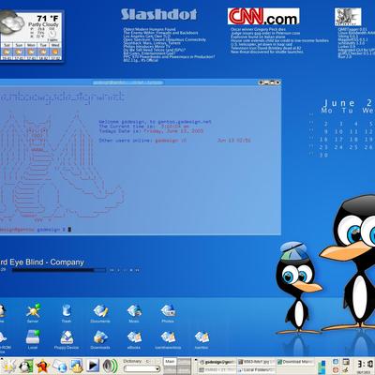
Task: Switch to the Main desktop pager
Action: tap(171, 362)
